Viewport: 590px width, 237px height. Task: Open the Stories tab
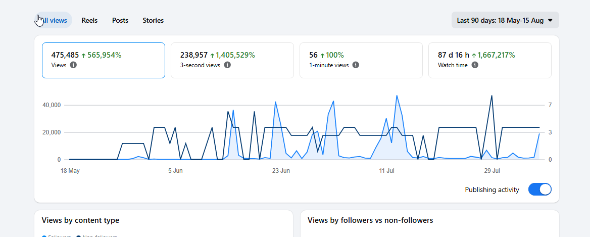[x=153, y=20]
